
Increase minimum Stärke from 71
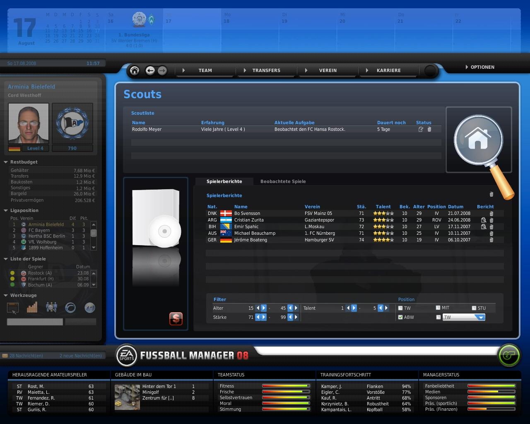264,317
